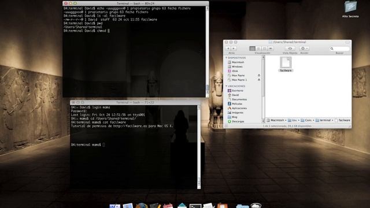Click 'Password:' line in lower Terminal

79,111
